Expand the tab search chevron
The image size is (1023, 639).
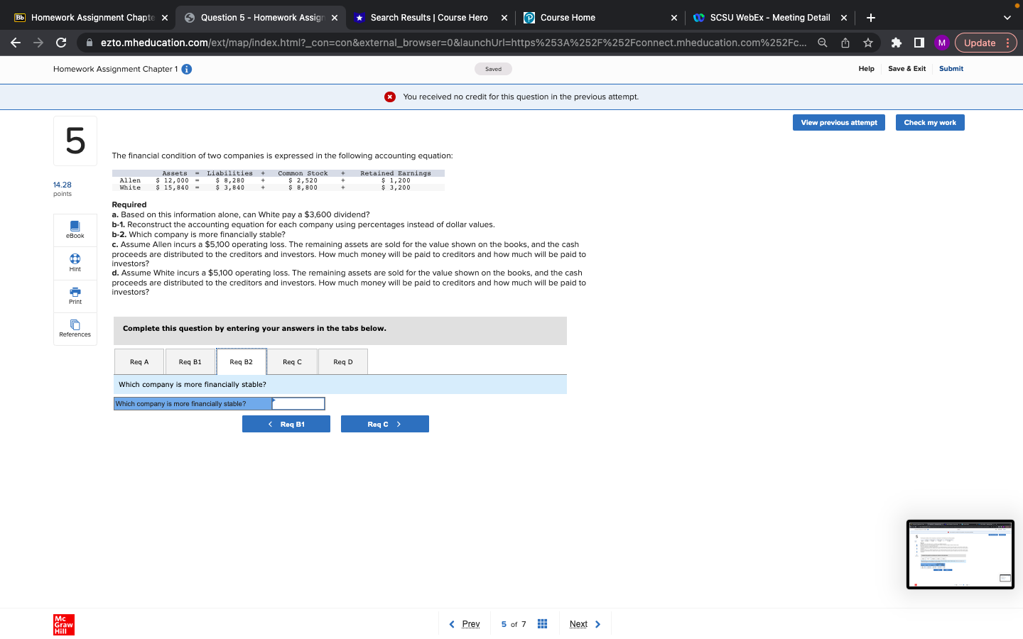pyautogui.click(x=1007, y=18)
